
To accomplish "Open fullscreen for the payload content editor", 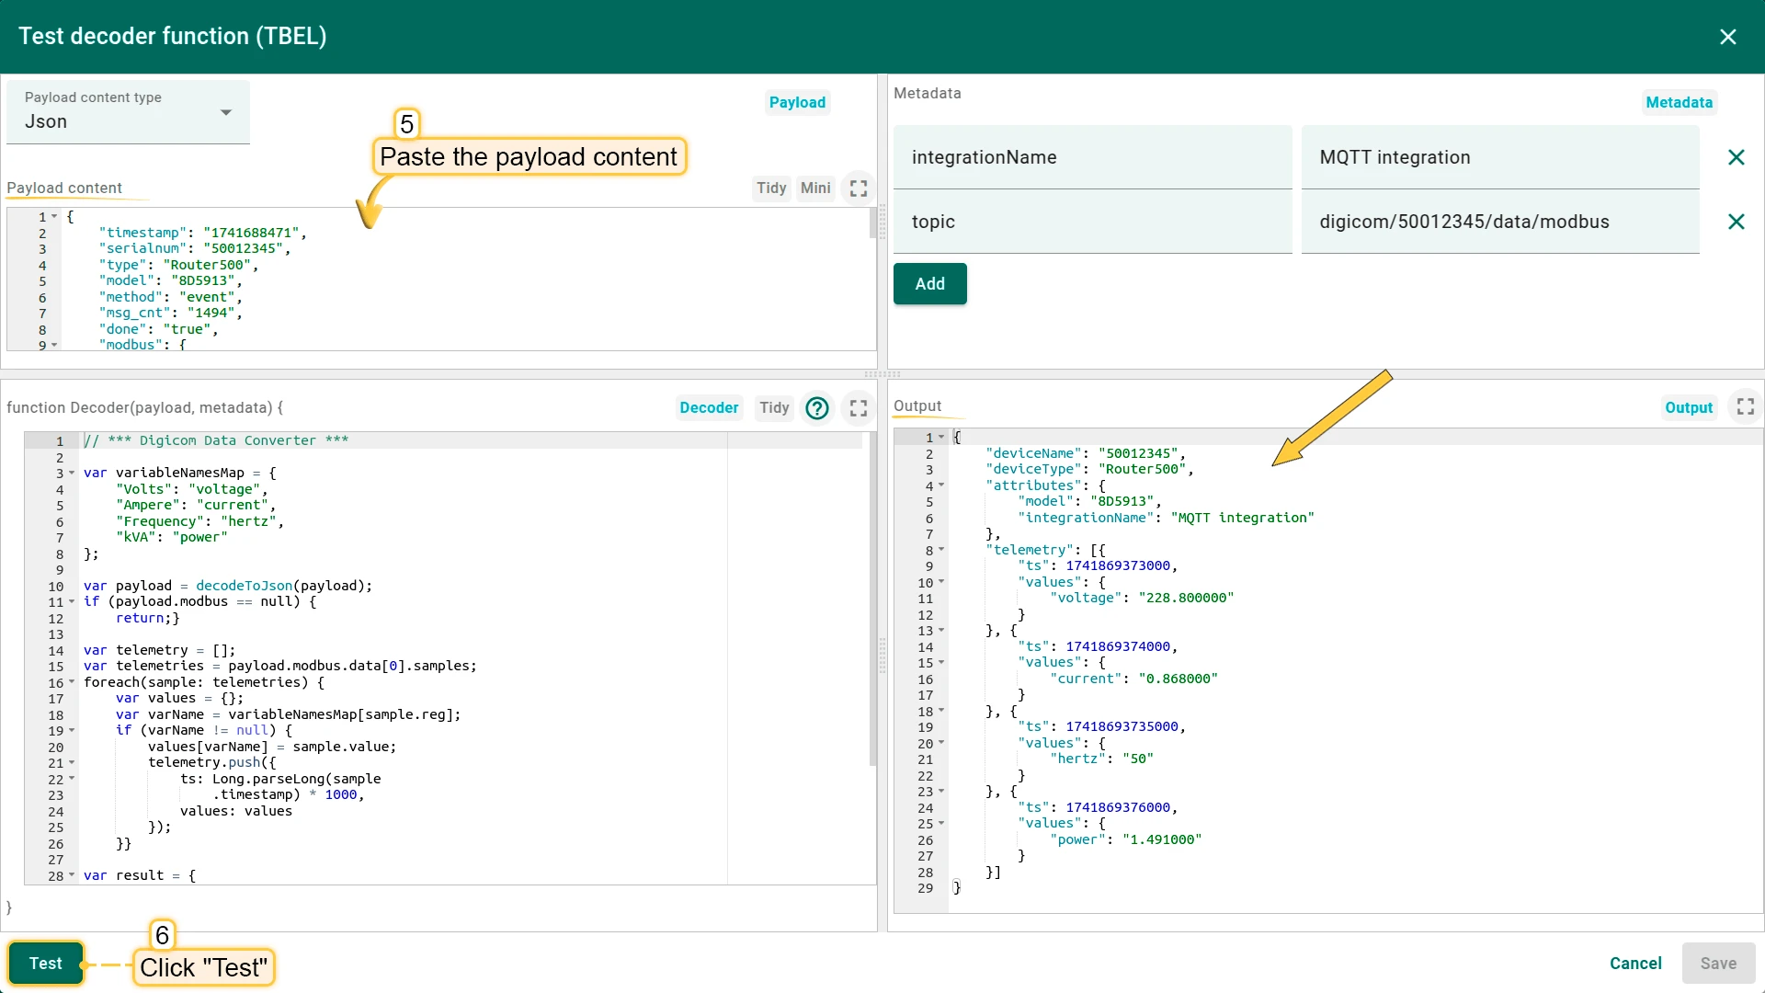I will (x=859, y=188).
